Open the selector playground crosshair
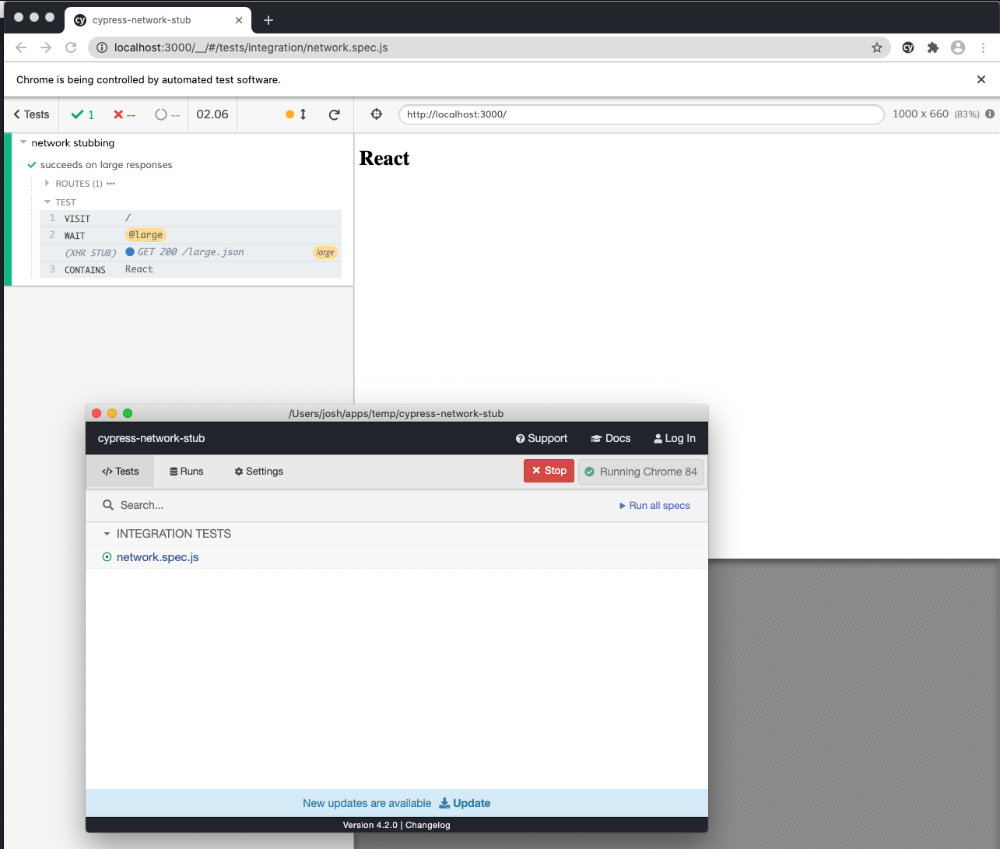 pyautogui.click(x=377, y=114)
